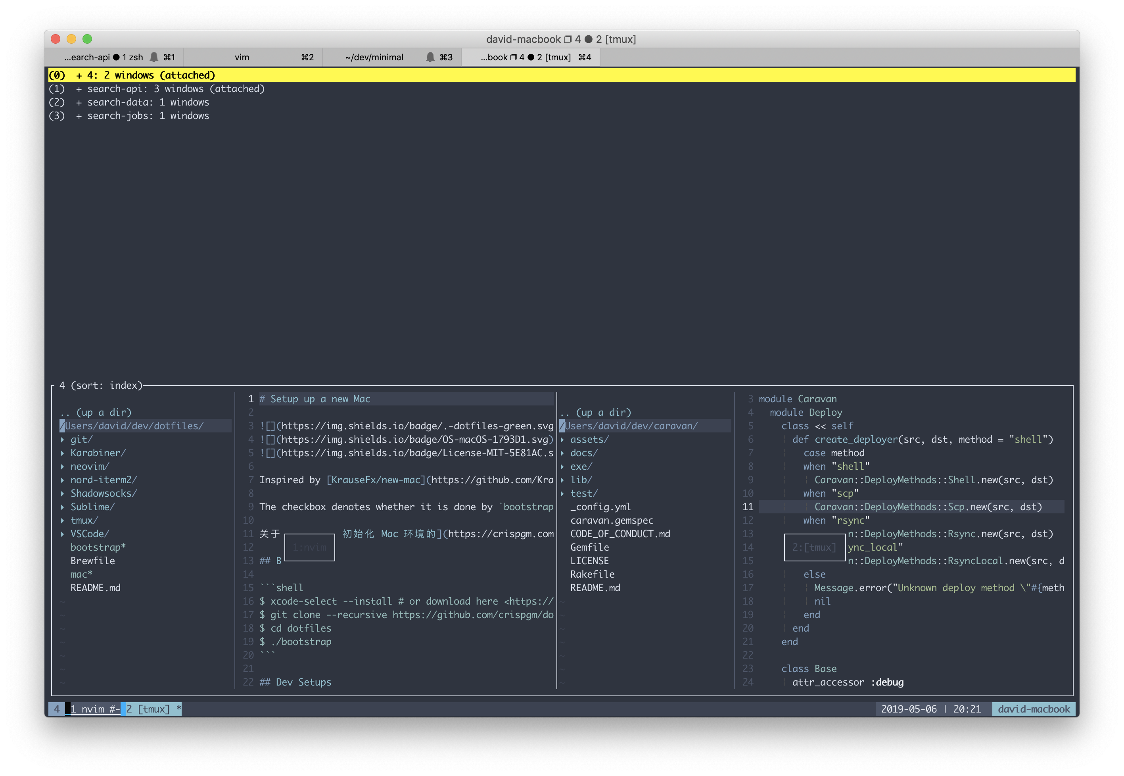Expand the exe/ folder arrow
Screen dimensions: 1124x776
coord(562,467)
